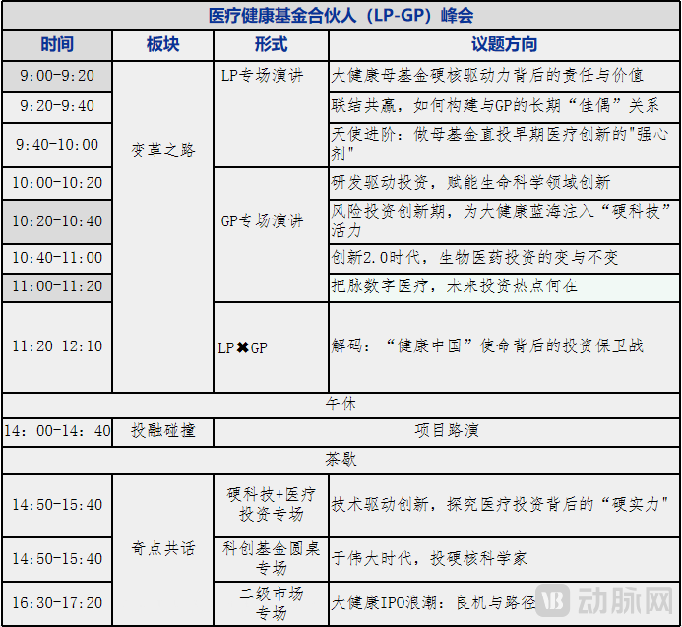Select the 项目路演 cell

[x=447, y=431]
